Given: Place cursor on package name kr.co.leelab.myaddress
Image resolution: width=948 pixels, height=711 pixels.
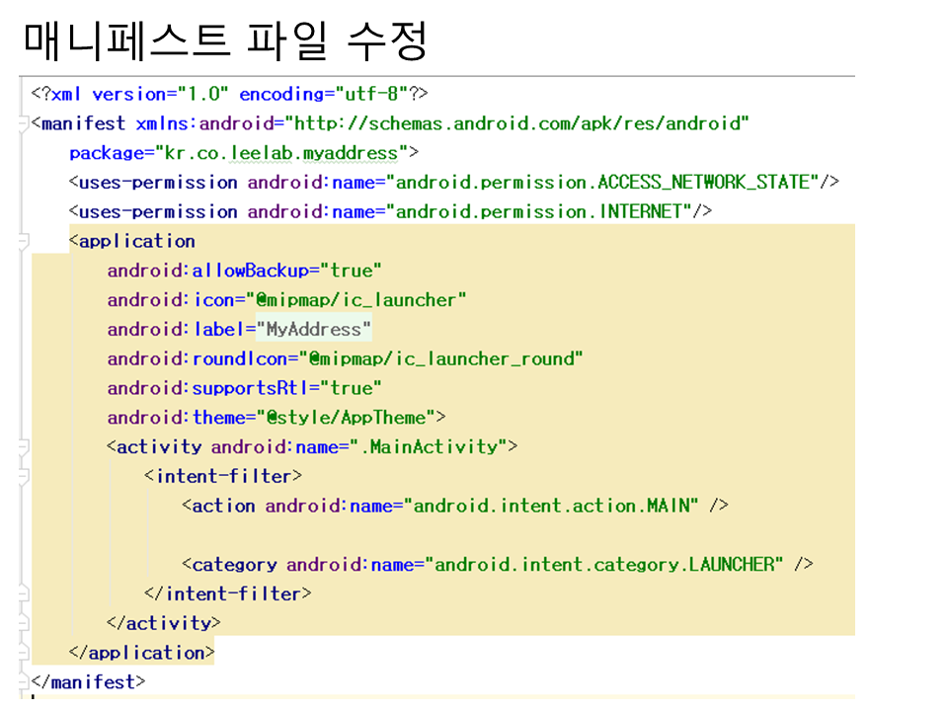Looking at the screenshot, I should point(283,153).
